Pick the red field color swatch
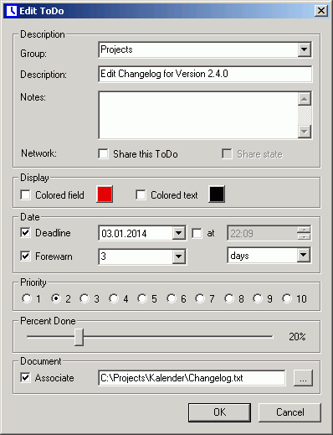 tap(105, 194)
